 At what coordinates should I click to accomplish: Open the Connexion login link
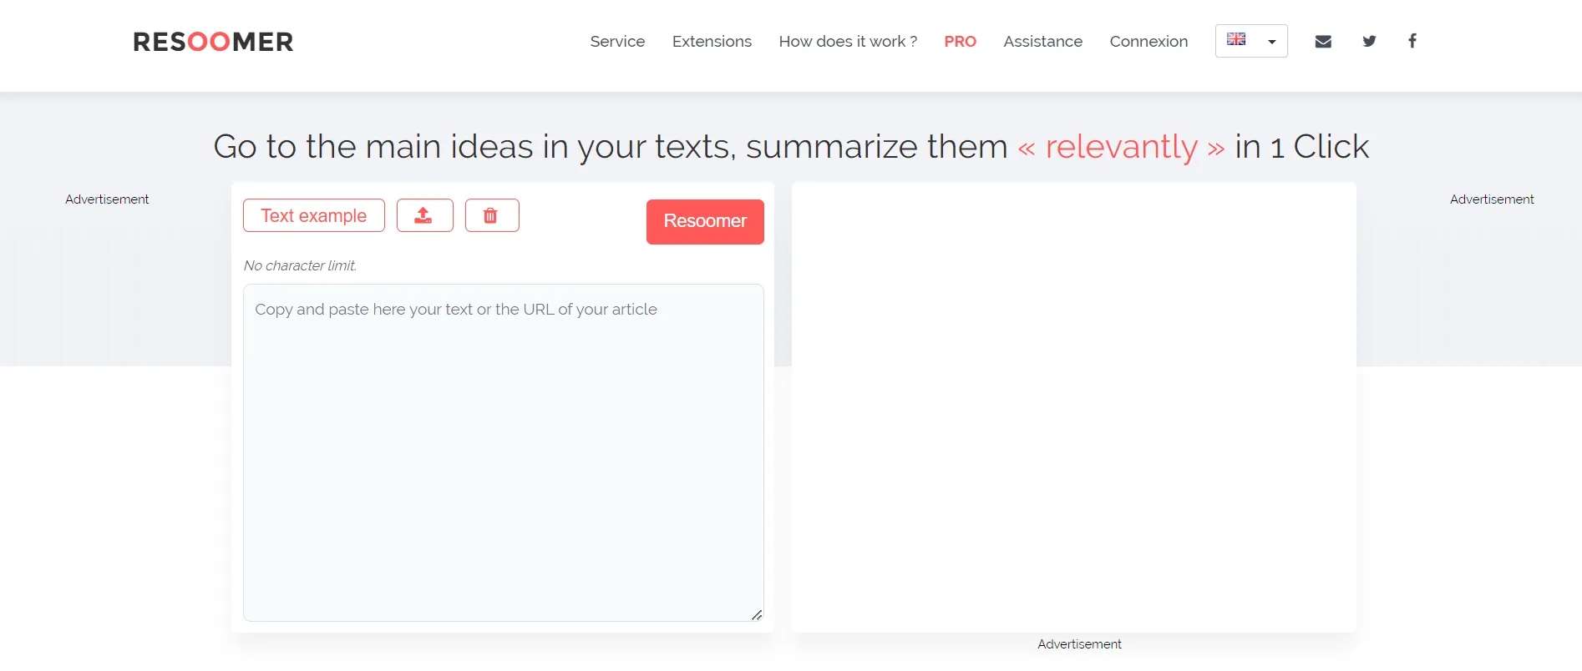(1148, 41)
